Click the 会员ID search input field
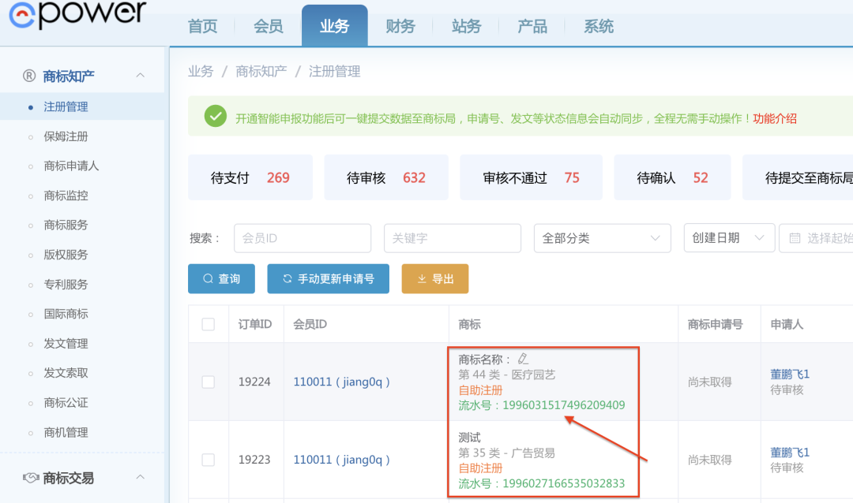 [x=302, y=238]
